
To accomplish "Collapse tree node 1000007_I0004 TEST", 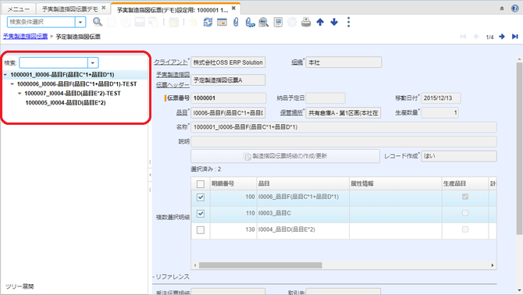I will (20, 94).
